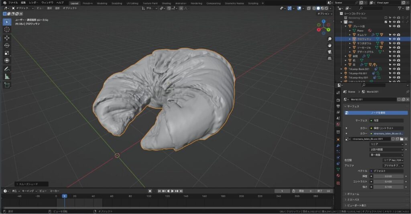Toggle visibility eye of クロワッサン object
The height and width of the screenshot is (214, 411).
pyautogui.click(x=394, y=39)
